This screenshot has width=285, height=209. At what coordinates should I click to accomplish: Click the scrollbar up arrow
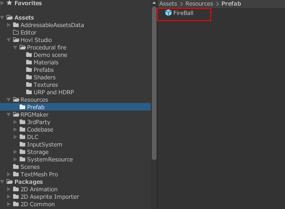pyautogui.click(x=154, y=3)
